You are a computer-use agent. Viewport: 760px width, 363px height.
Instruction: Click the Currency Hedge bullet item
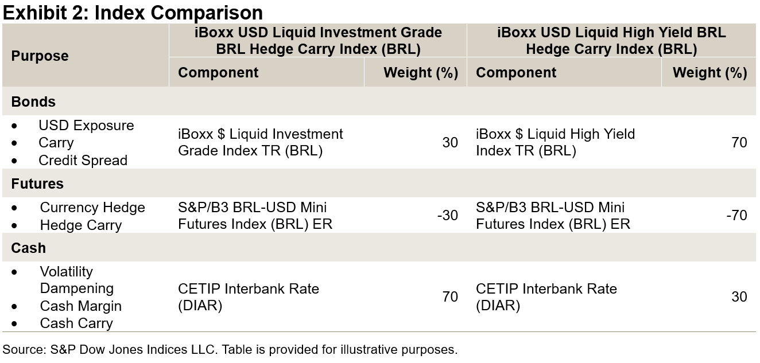point(92,208)
